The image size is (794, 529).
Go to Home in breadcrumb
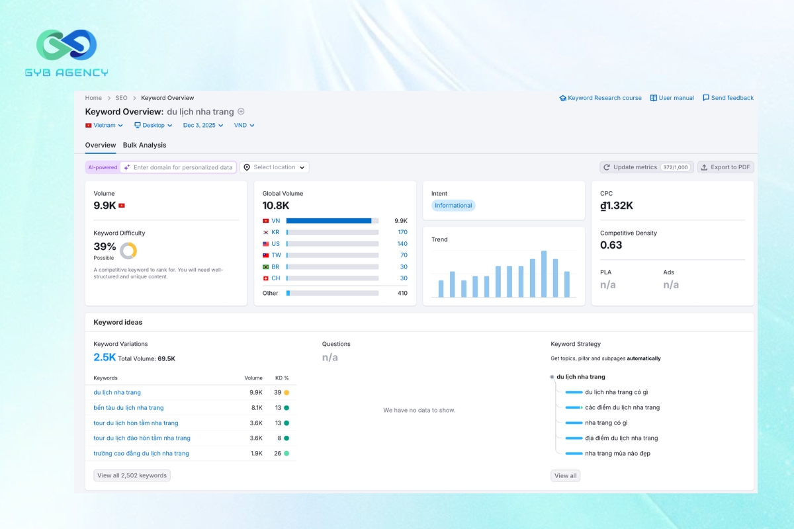[93, 98]
